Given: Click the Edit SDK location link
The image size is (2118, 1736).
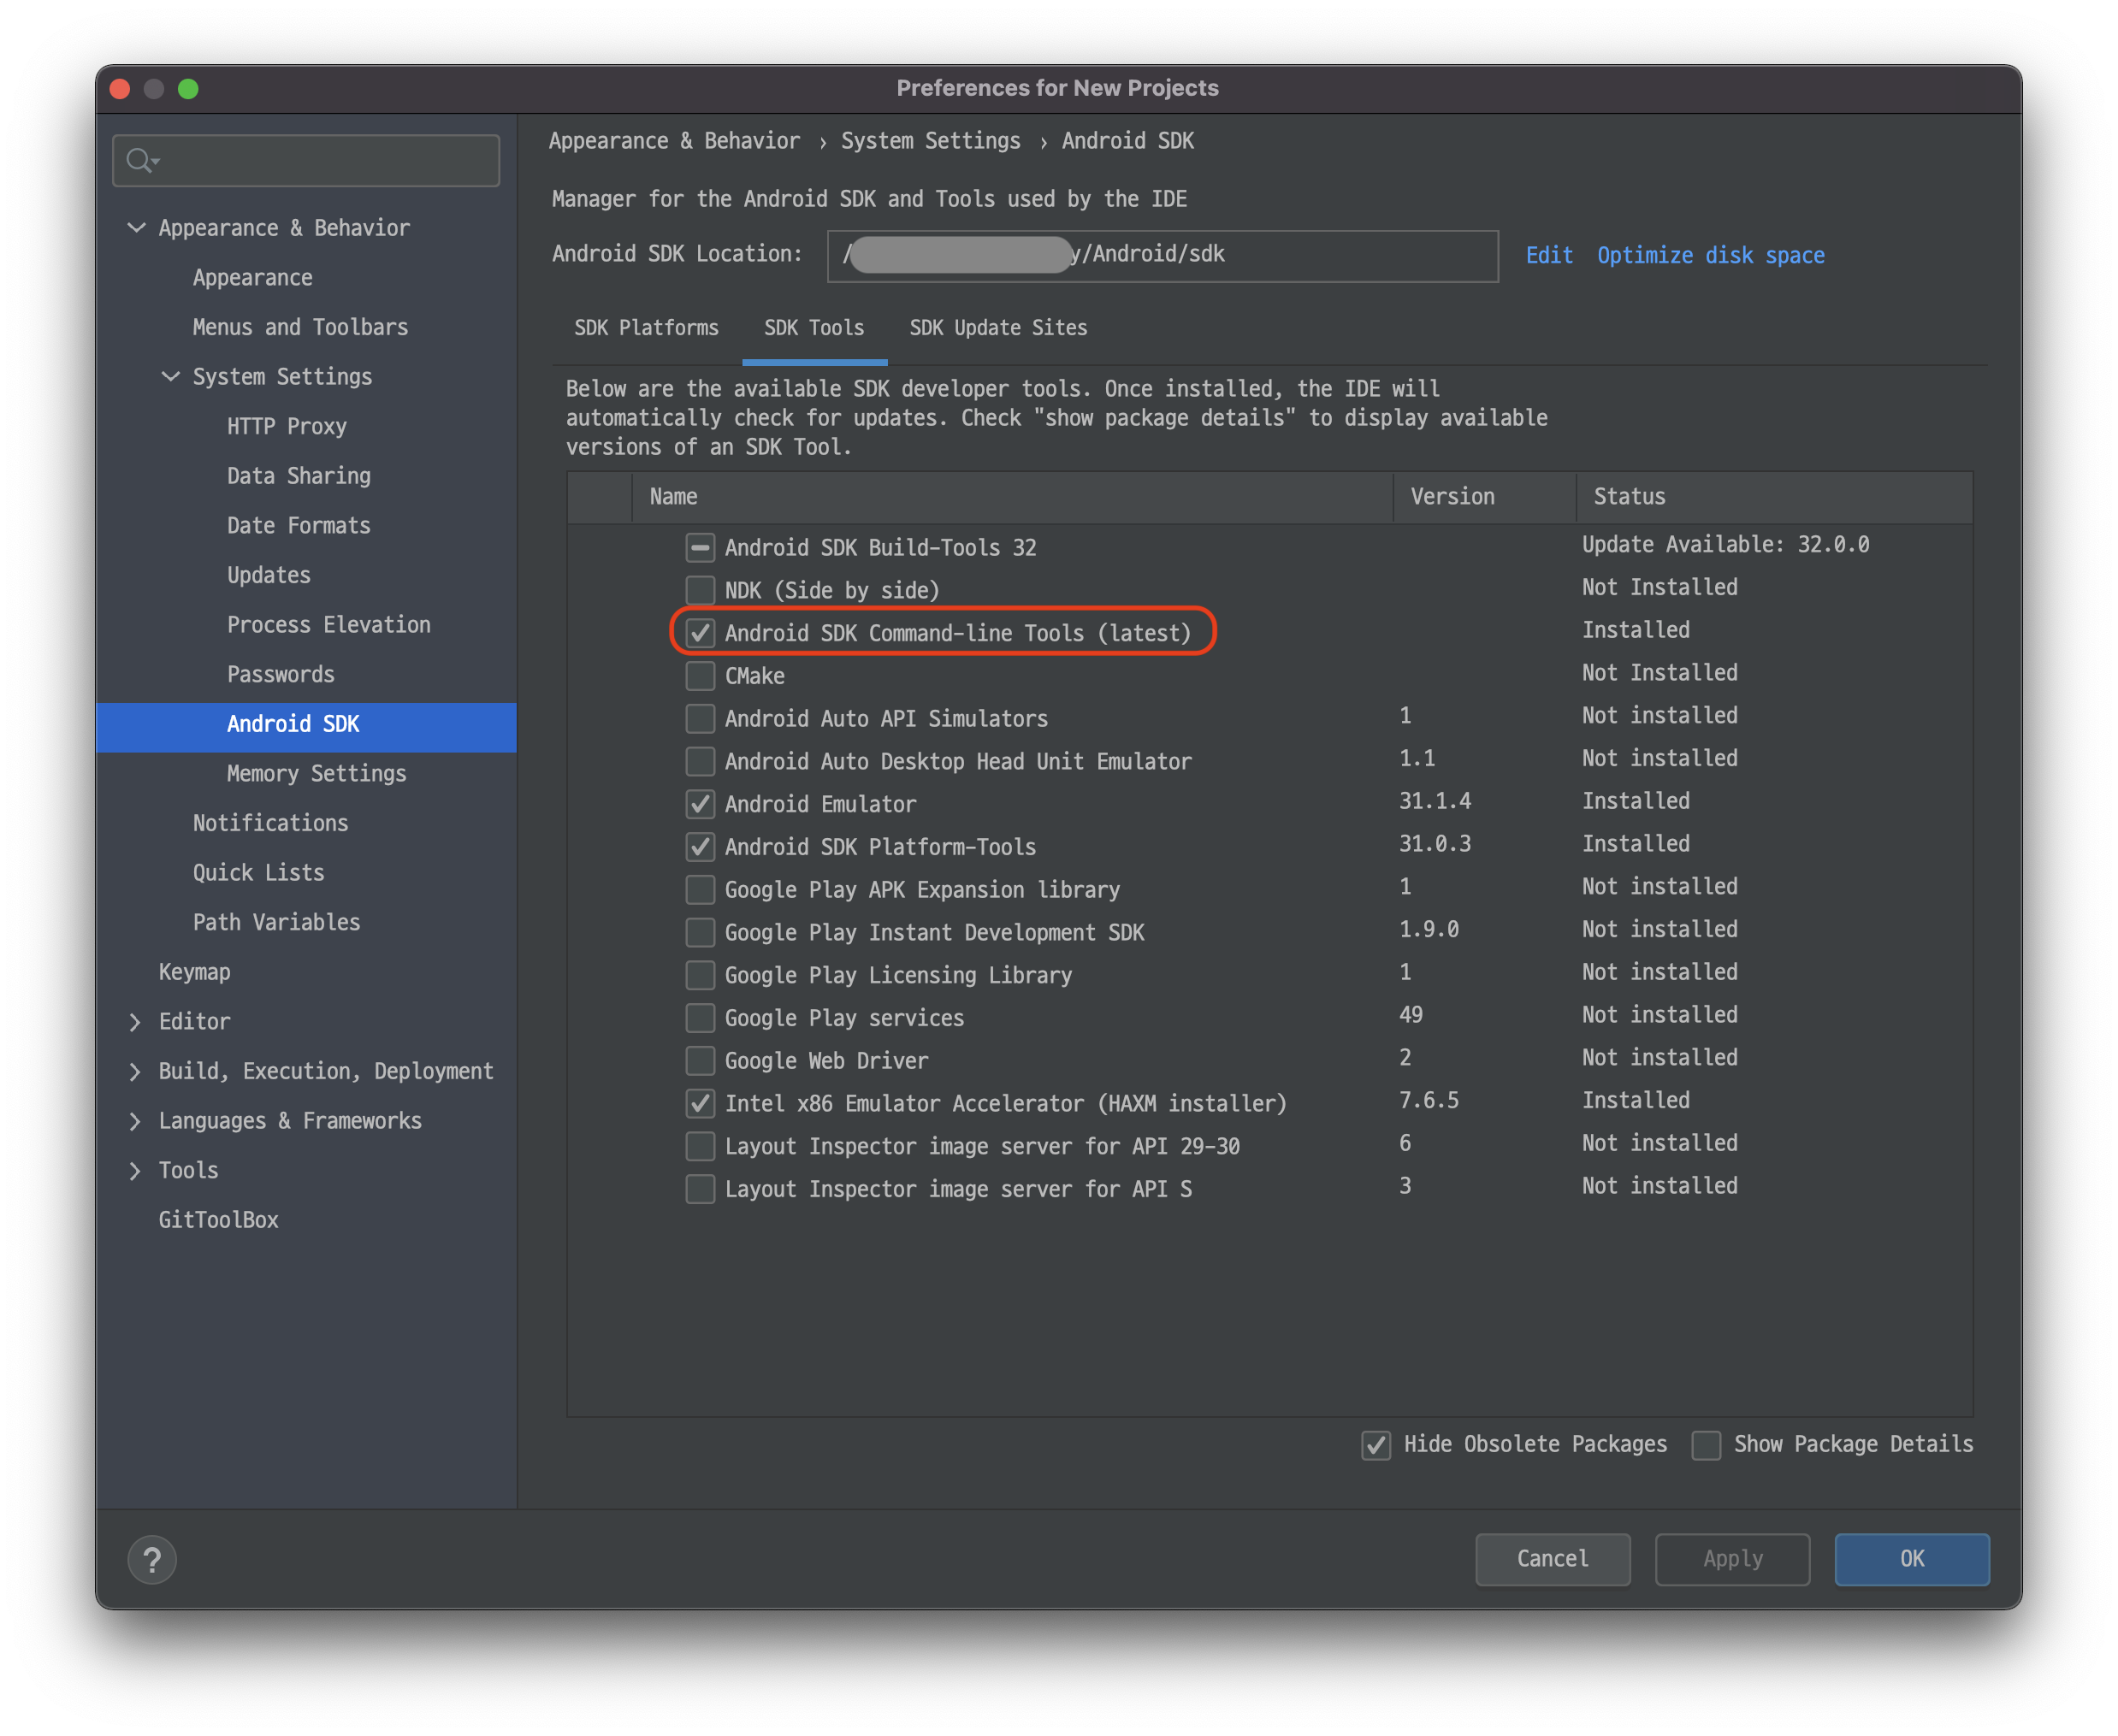Looking at the screenshot, I should coord(1548,255).
